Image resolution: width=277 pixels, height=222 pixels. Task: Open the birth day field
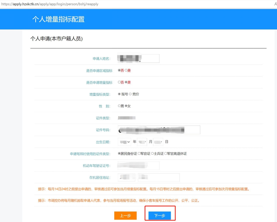click(158, 142)
